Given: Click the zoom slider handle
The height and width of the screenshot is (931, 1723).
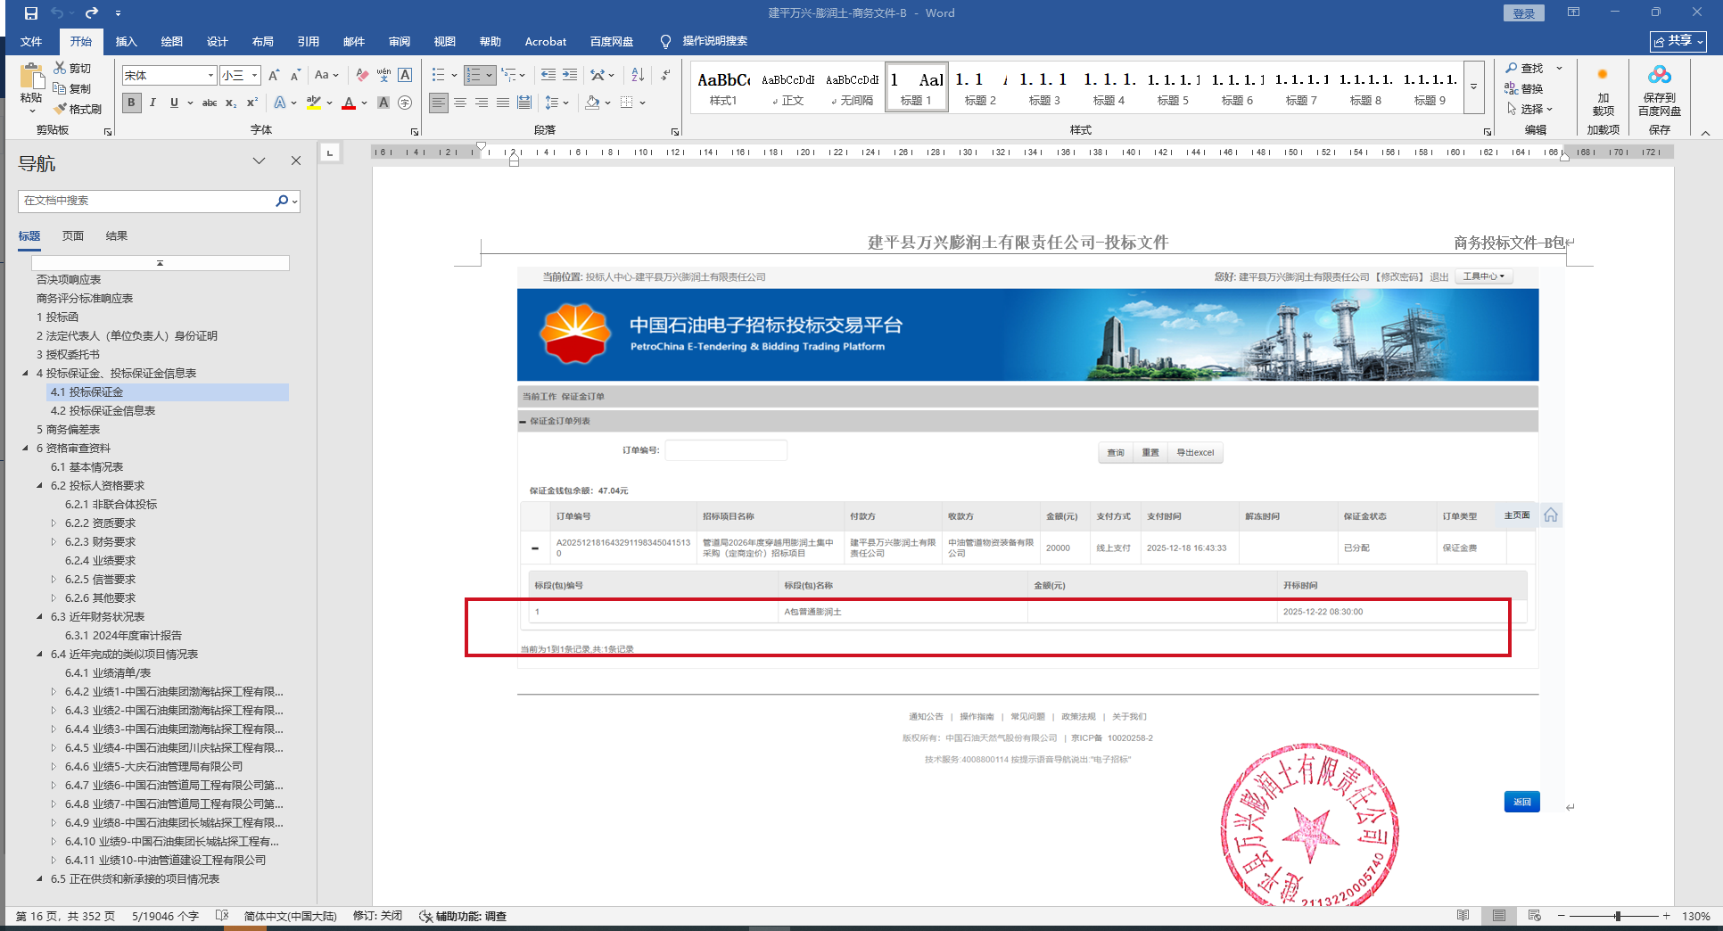Looking at the screenshot, I should [1617, 916].
